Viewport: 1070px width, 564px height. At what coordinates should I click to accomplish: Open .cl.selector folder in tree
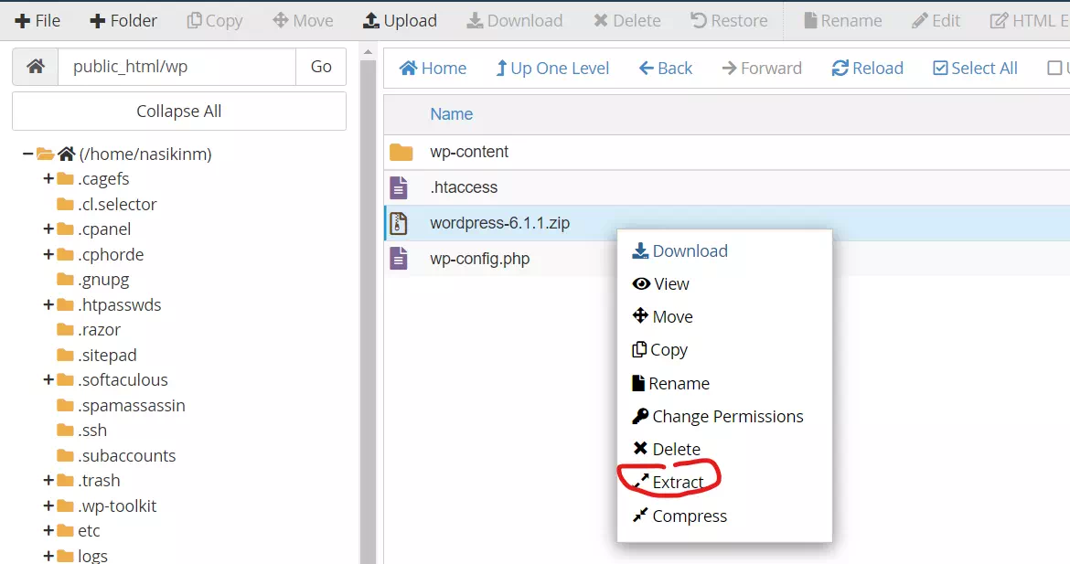(107, 204)
